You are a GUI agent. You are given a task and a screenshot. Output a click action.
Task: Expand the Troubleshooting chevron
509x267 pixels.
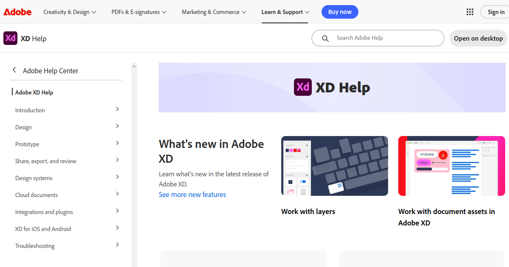[x=117, y=245]
